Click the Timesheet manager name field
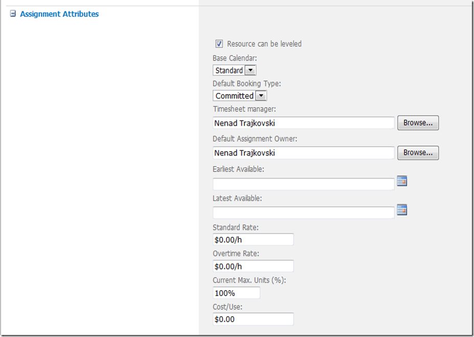 303,123
